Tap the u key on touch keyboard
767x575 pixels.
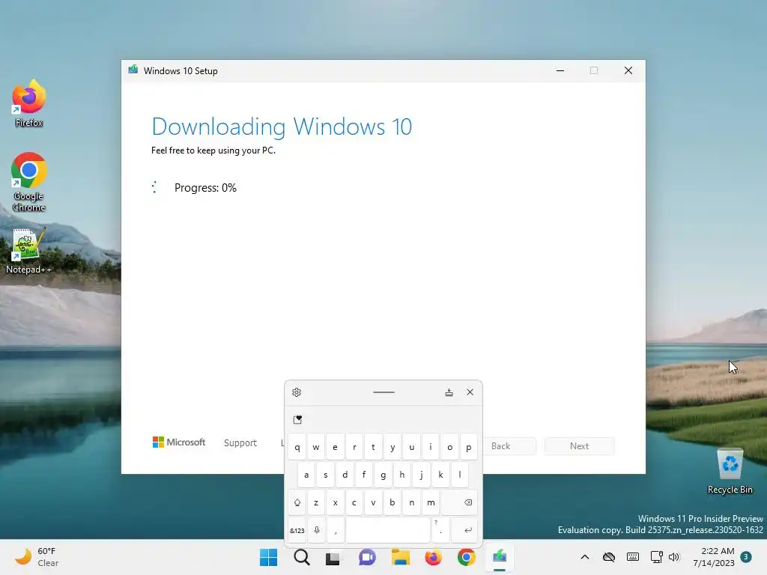(411, 447)
